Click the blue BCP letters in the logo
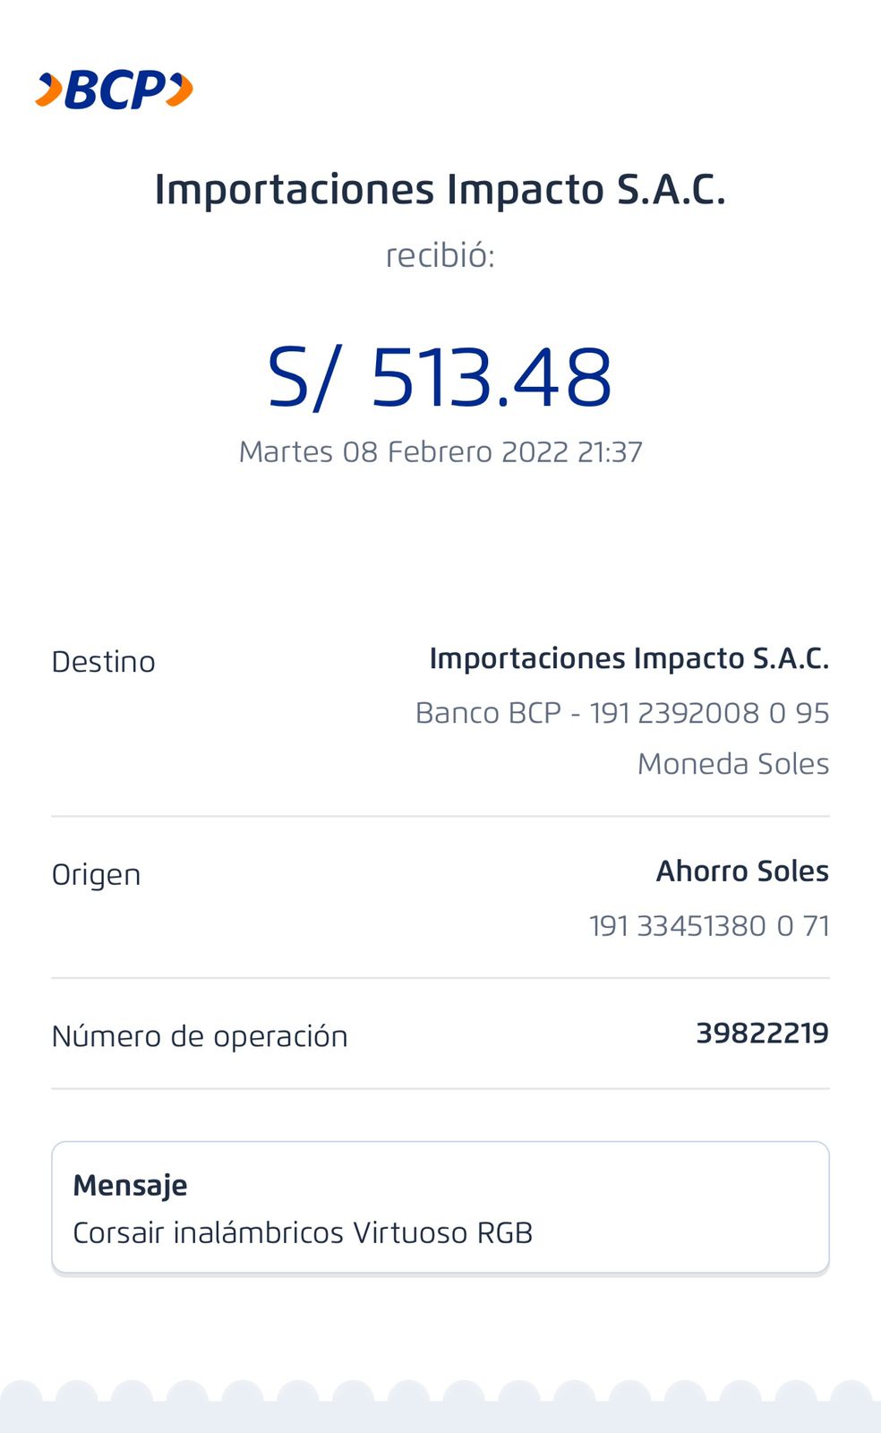The image size is (881, 1433). [115, 90]
